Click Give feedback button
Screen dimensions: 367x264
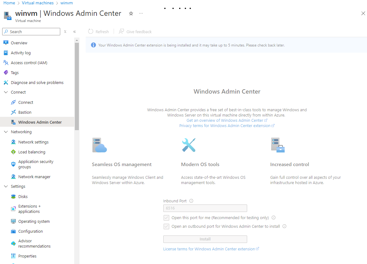pos(135,32)
